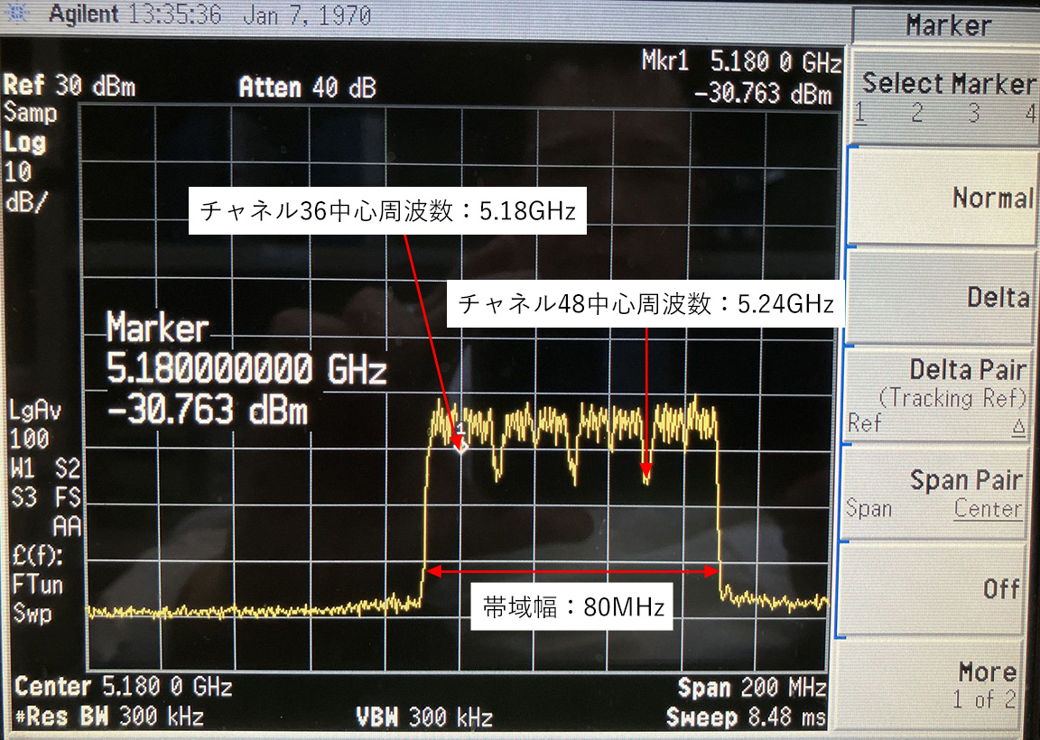Choose marker number 4 in Select Marker
This screenshot has height=740, width=1040.
[x=1029, y=114]
